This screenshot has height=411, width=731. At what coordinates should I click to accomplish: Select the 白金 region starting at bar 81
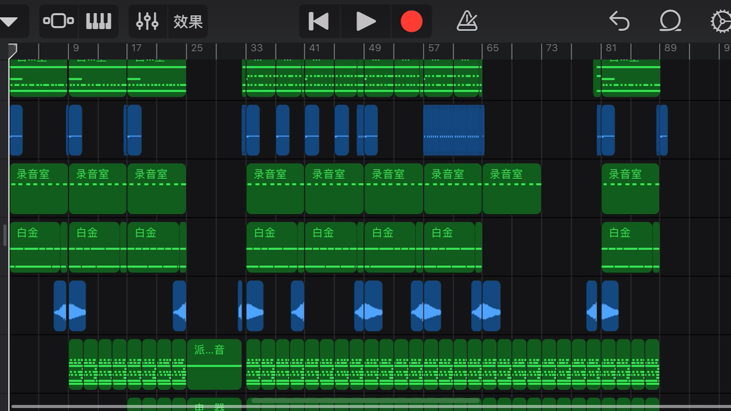pos(627,247)
